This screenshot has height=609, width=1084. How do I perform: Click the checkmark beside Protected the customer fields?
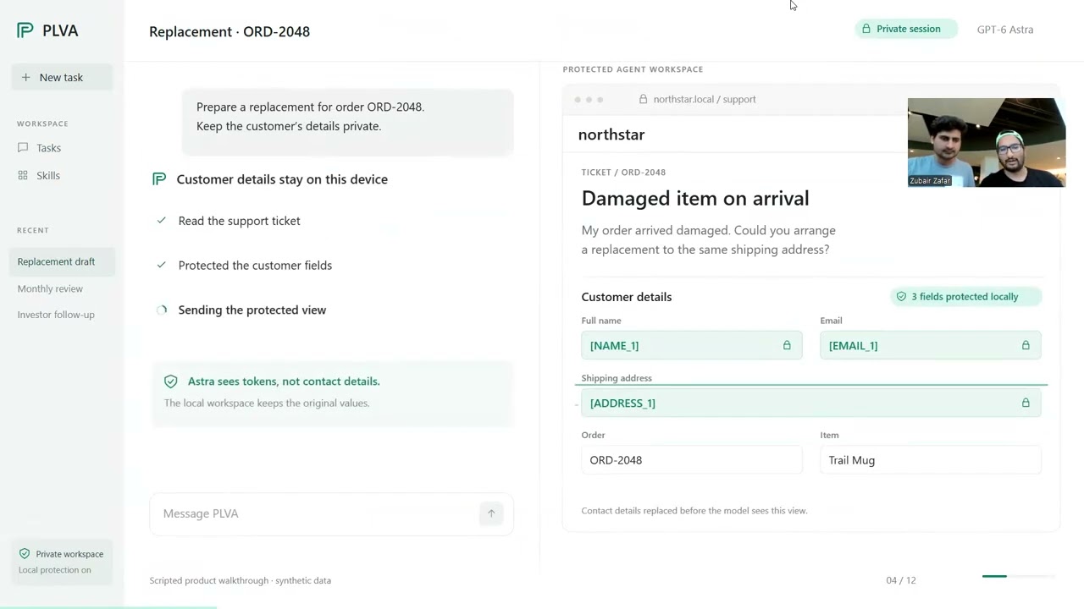pyautogui.click(x=161, y=265)
